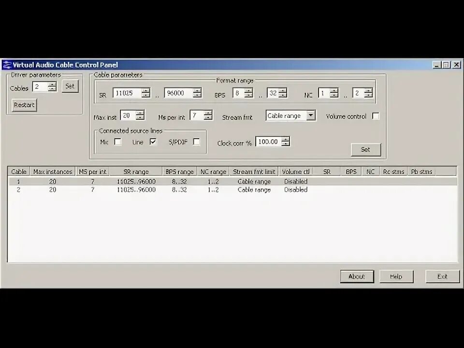The image size is (464, 348).
Task: Click the Rc stms column header
Action: [x=393, y=172]
